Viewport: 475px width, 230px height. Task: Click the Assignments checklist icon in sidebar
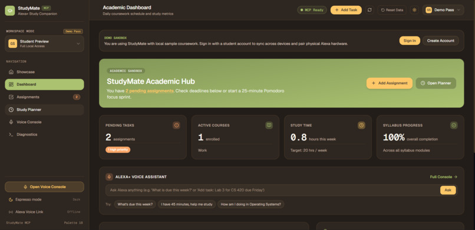coord(11,97)
